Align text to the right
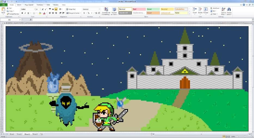254x138 pixels. click(56, 13)
